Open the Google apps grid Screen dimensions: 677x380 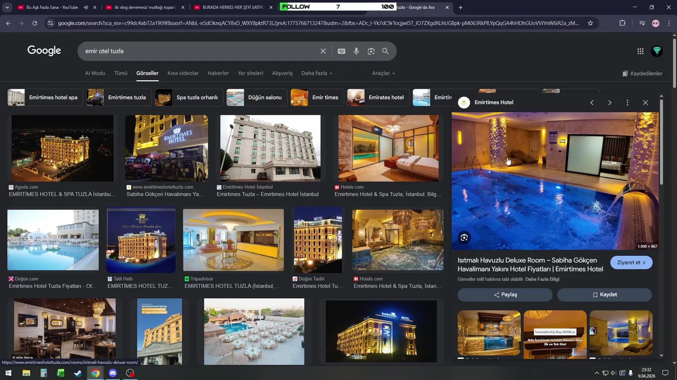click(x=641, y=51)
